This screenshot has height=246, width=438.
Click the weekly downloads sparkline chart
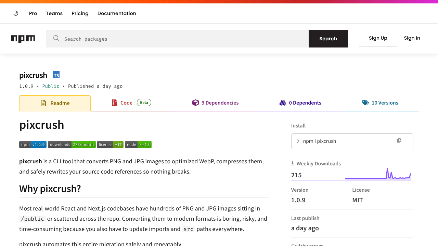click(378, 174)
